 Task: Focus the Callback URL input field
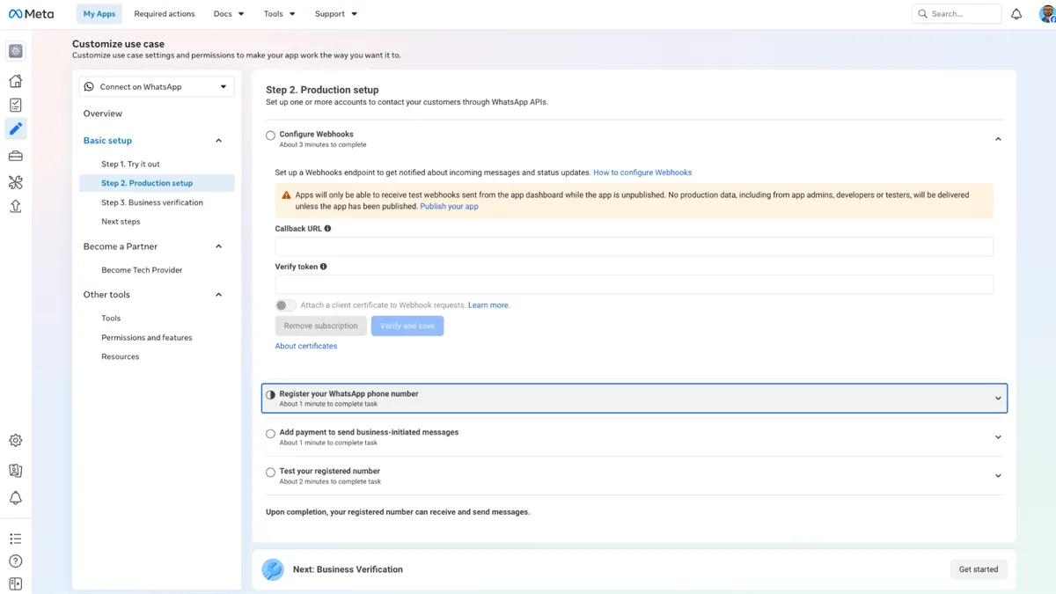(634, 246)
